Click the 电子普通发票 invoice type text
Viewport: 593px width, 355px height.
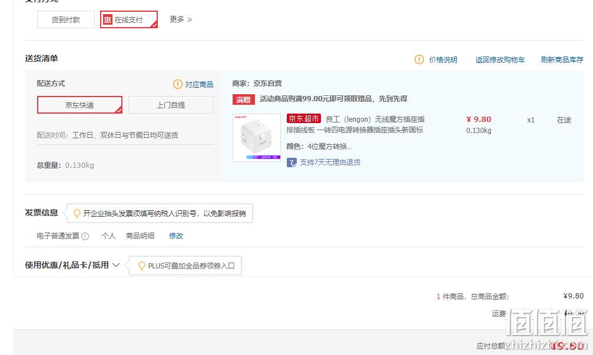58,236
